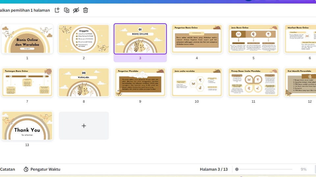Add a new blank page tile
This screenshot has height=177, width=316.
pyautogui.click(x=84, y=126)
